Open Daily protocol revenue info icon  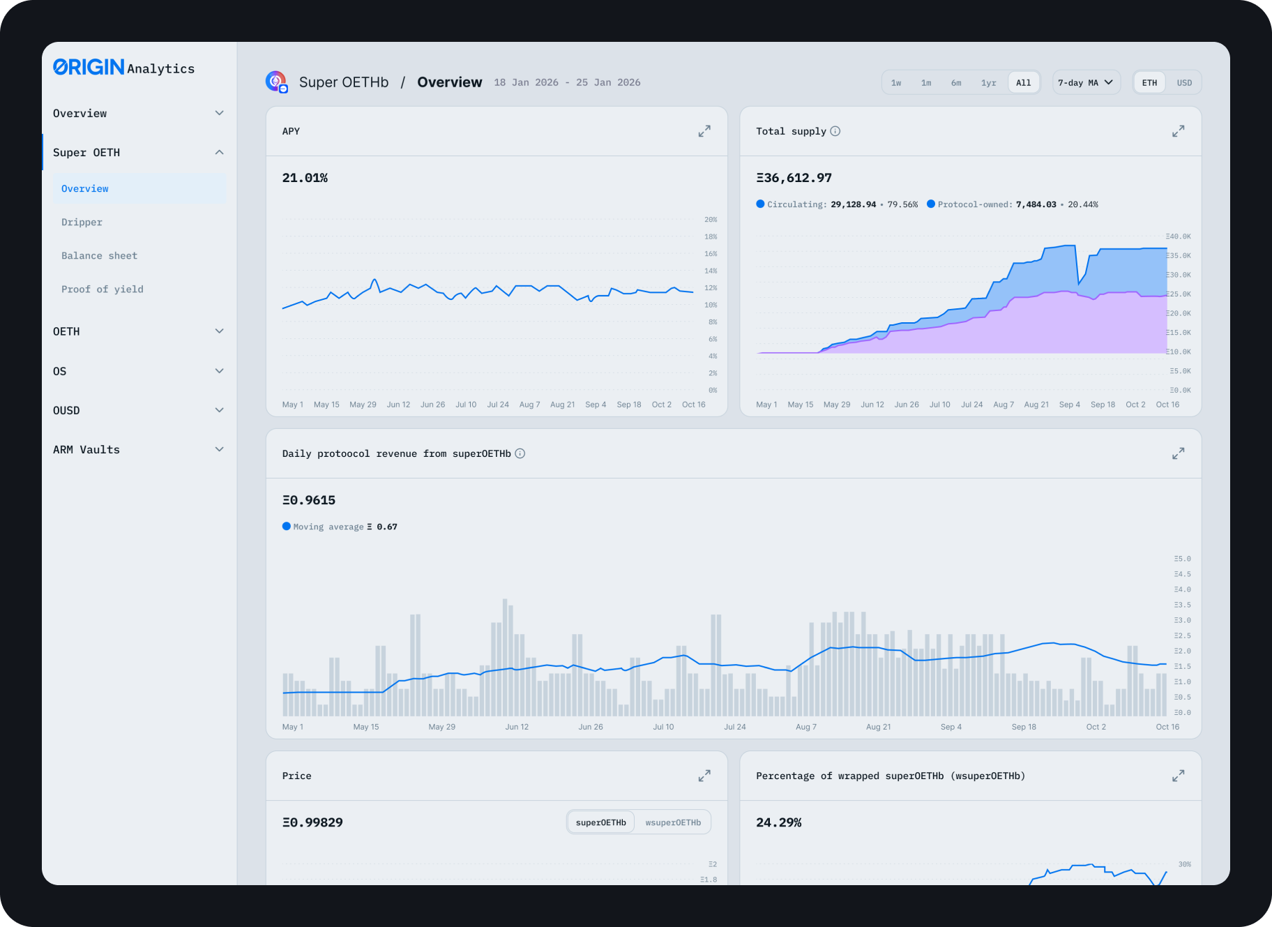click(520, 453)
